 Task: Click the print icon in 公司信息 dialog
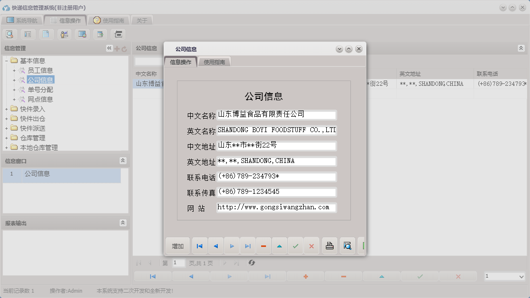[x=329, y=246]
